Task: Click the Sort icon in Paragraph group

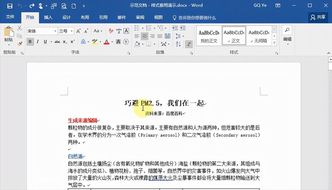Action: (x=178, y=44)
